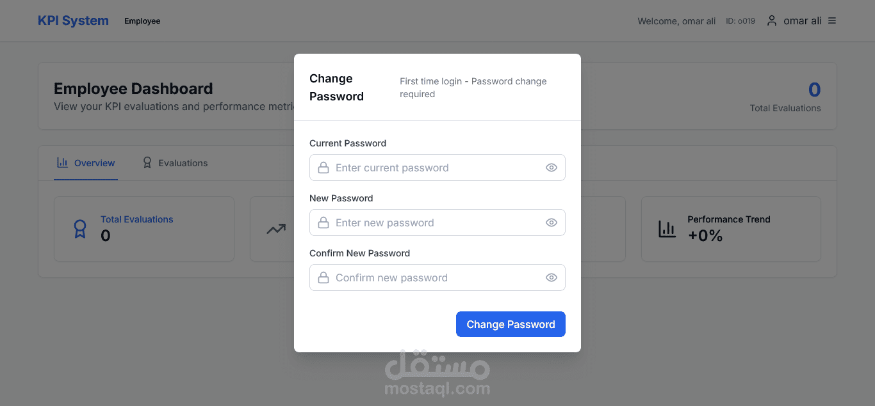
Task: Click the user profile icon beside omar ali
Action: 772,20
